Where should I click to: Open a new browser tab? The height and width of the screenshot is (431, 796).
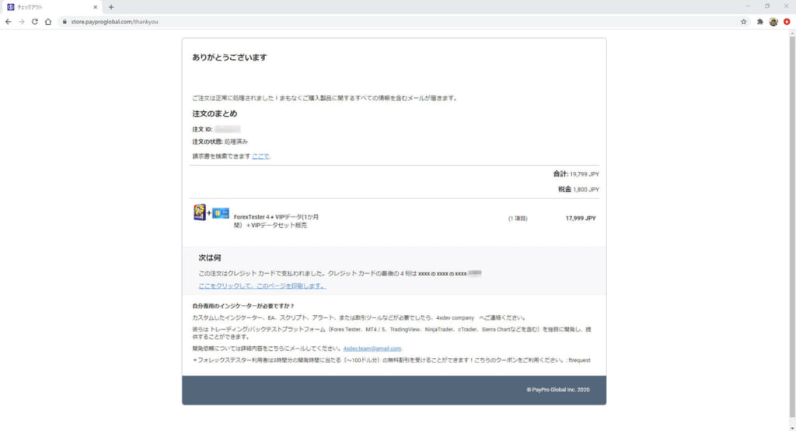tap(111, 7)
